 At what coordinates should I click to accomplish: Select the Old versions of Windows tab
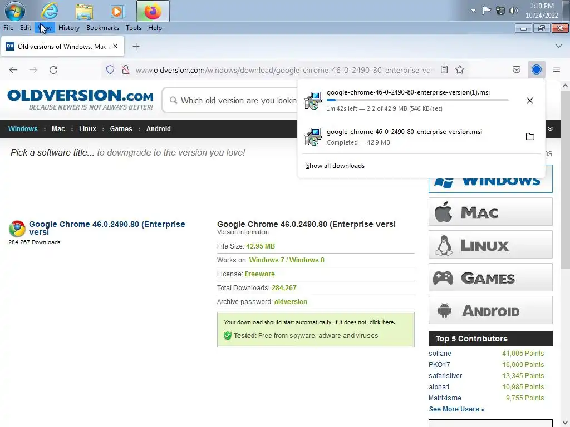pos(62,47)
